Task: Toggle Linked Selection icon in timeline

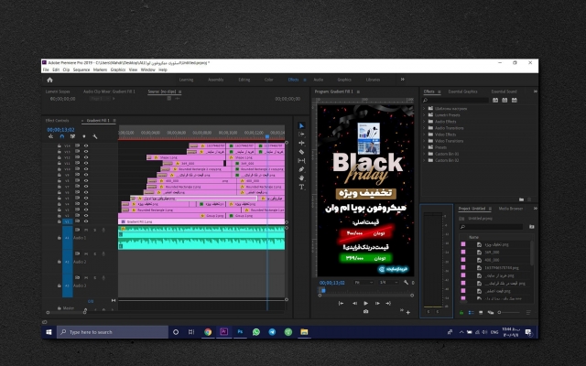Action: (72, 136)
